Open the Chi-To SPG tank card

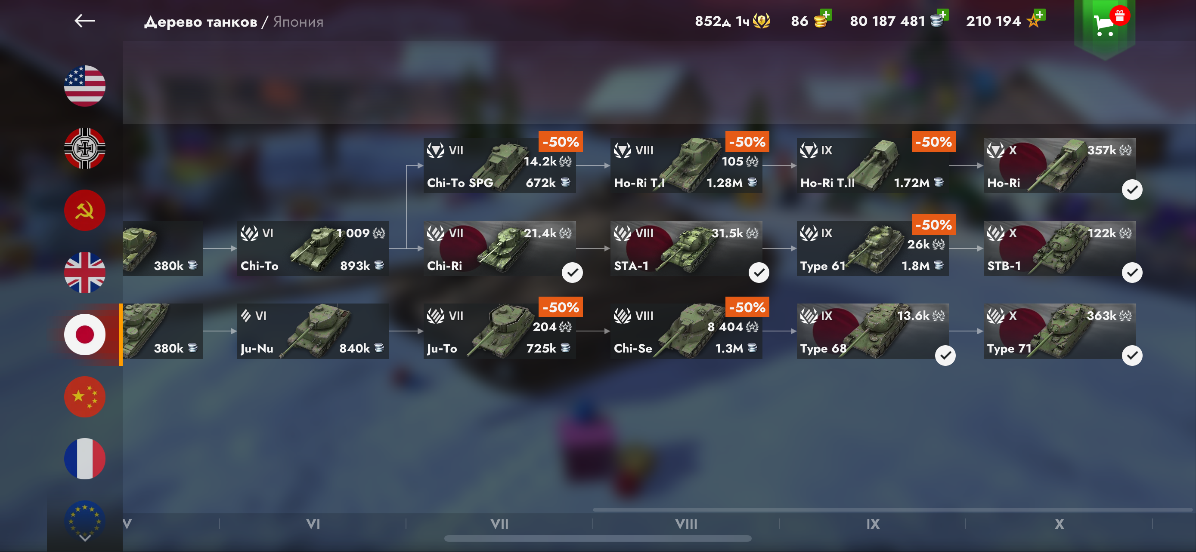pos(499,166)
